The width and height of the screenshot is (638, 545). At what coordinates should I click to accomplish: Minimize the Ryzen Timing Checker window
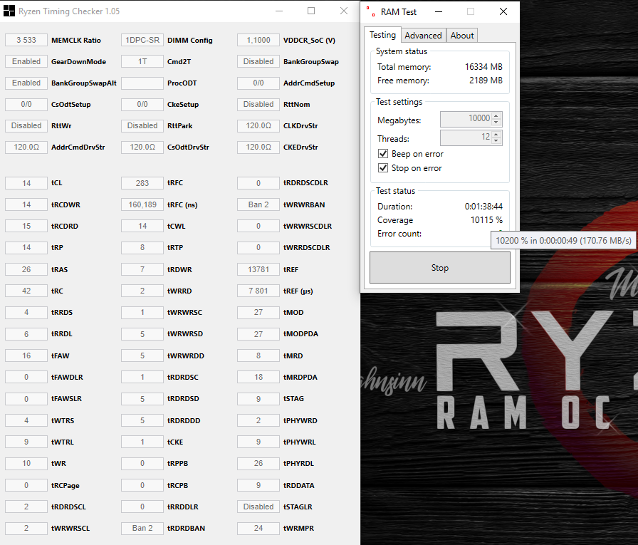click(279, 11)
